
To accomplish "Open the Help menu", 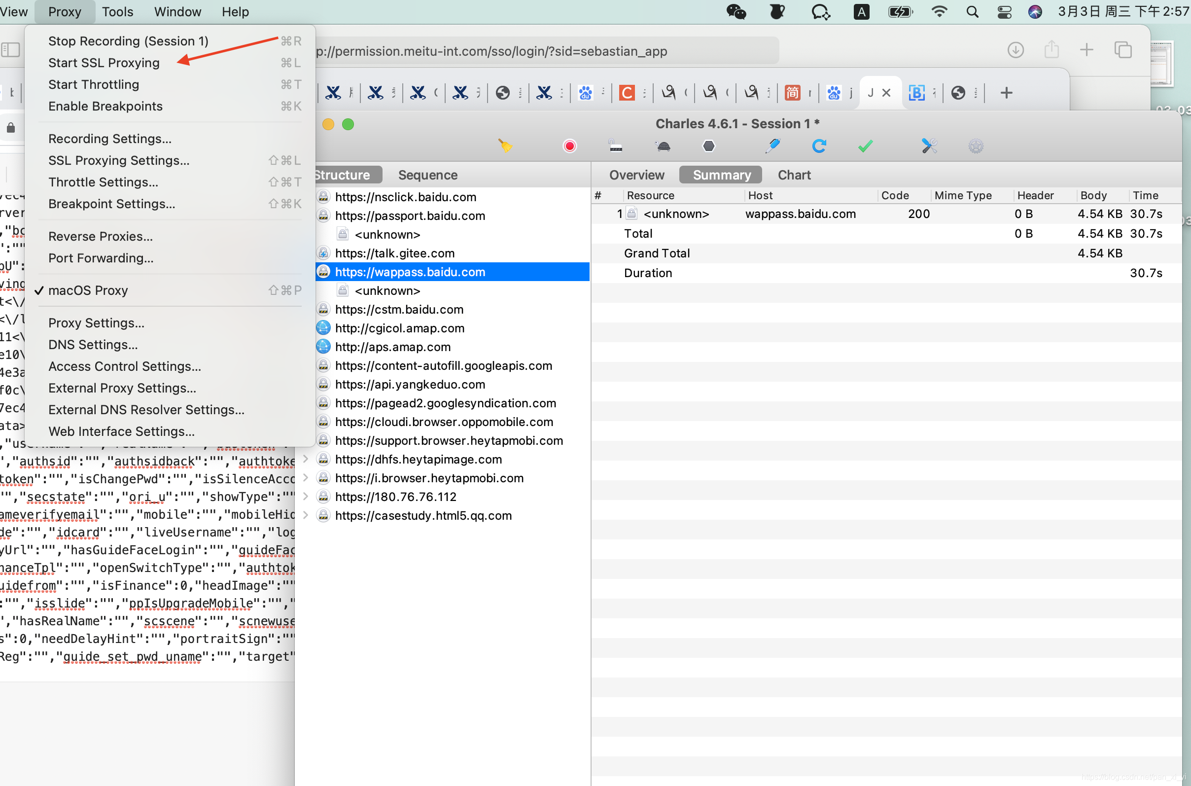I will (x=235, y=11).
